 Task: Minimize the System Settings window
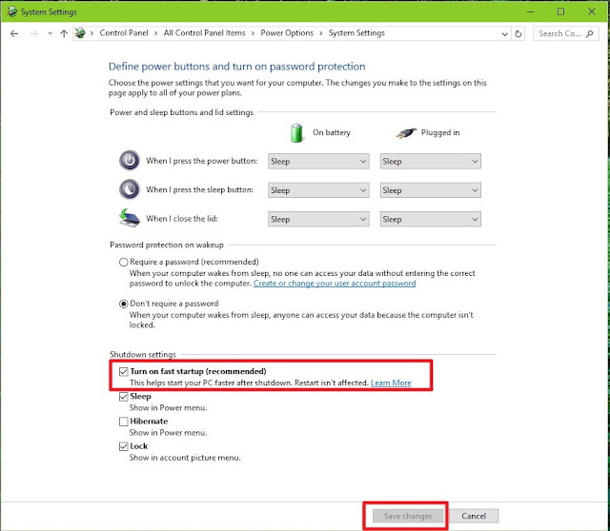tap(530, 11)
